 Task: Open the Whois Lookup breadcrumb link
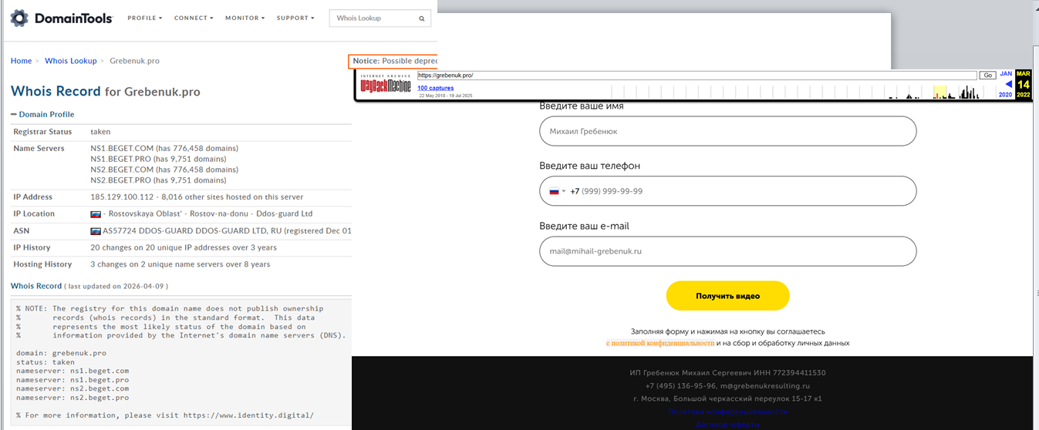71,61
